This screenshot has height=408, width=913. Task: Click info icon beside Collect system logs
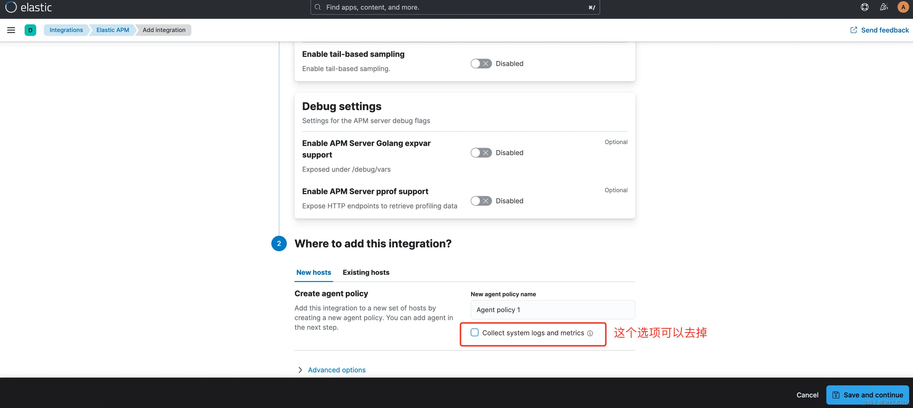tap(590, 333)
